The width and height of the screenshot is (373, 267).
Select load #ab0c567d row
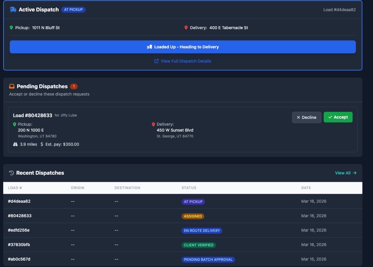pos(183,259)
